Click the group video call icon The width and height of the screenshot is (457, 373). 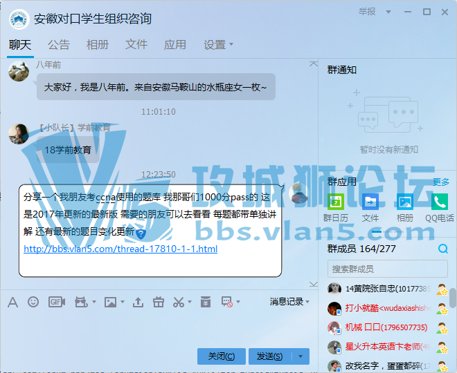(x=81, y=302)
